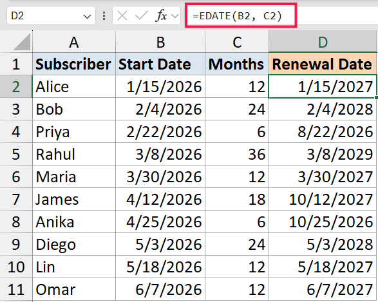Click start date 3/8/2026
The image size is (378, 302).
[160, 154]
